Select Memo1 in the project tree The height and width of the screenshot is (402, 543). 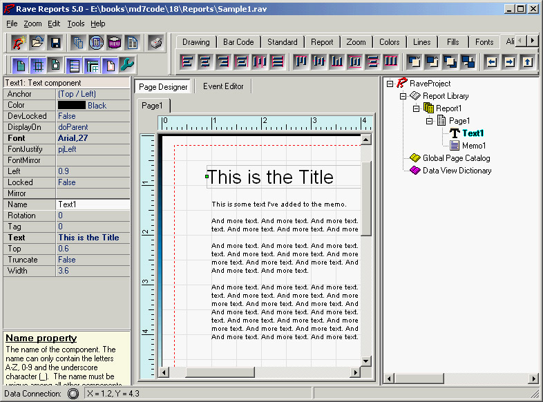(x=473, y=146)
